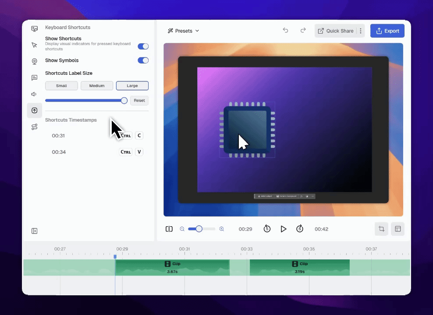The image size is (433, 315).
Task: Open the crop tool
Action: 381,229
